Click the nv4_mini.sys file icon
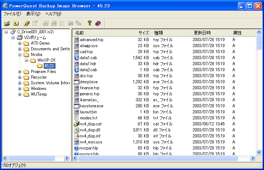The image size is (264, 170). pos(76,142)
